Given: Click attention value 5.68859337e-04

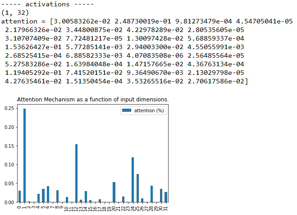Looking at the screenshot, I should [216, 38].
